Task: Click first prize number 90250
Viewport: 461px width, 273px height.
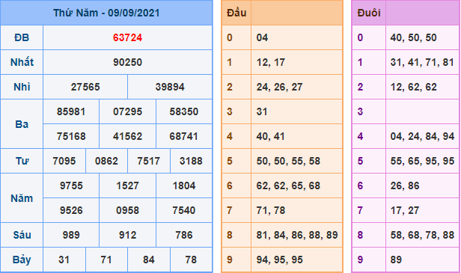Action: 127,62
